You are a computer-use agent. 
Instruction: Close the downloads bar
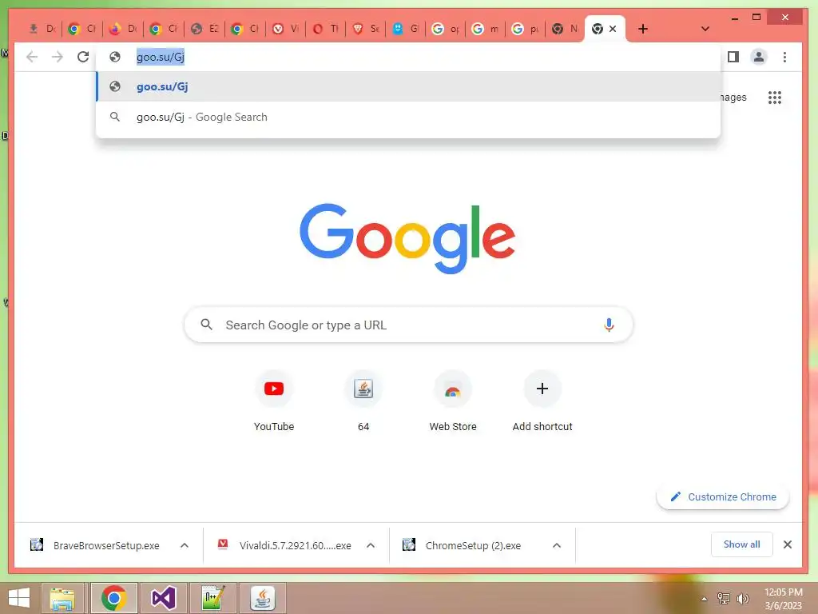[788, 544]
